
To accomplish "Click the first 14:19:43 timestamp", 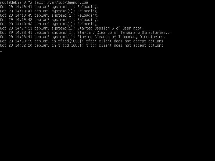I will click(x=24, y=15).
